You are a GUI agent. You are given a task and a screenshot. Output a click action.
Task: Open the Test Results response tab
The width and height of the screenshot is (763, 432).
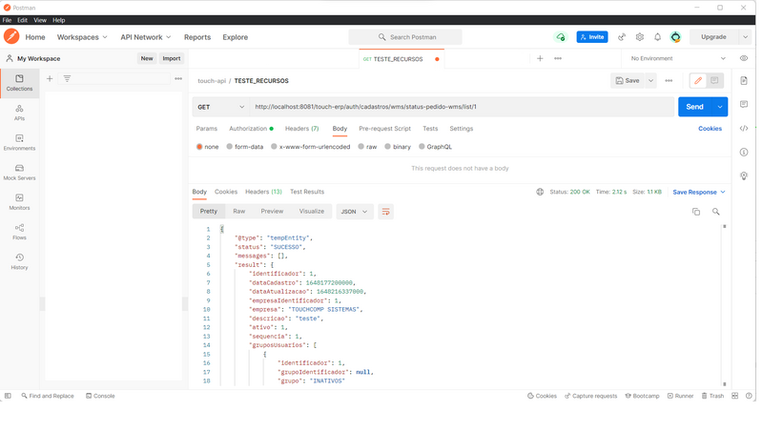[x=306, y=192]
